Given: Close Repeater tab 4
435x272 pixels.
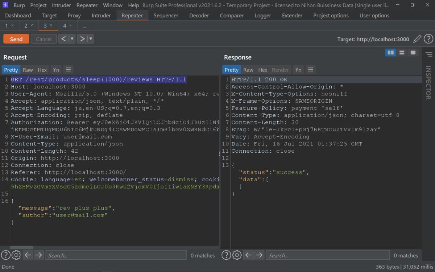Looking at the screenshot, I should pyautogui.click(x=70, y=25).
